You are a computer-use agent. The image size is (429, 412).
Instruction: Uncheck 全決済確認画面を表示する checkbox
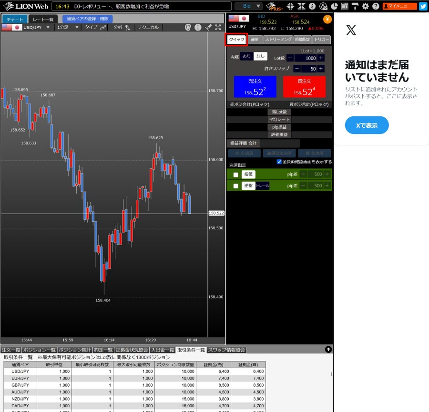coord(279,162)
